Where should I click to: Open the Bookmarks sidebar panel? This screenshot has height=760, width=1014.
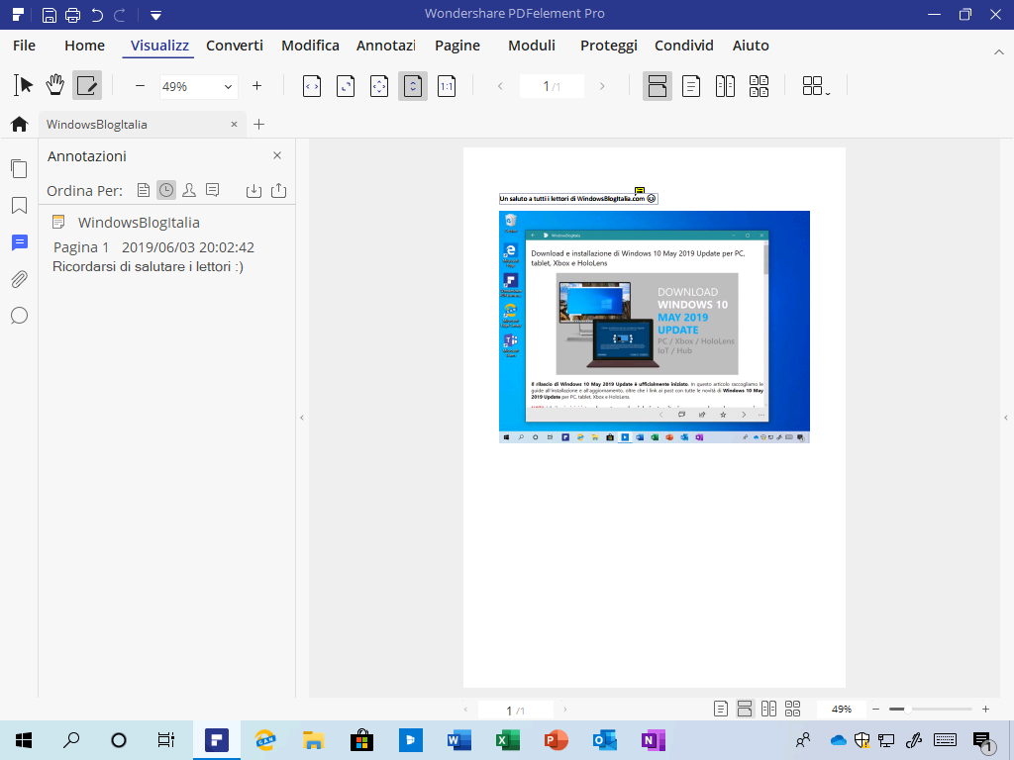(x=20, y=206)
